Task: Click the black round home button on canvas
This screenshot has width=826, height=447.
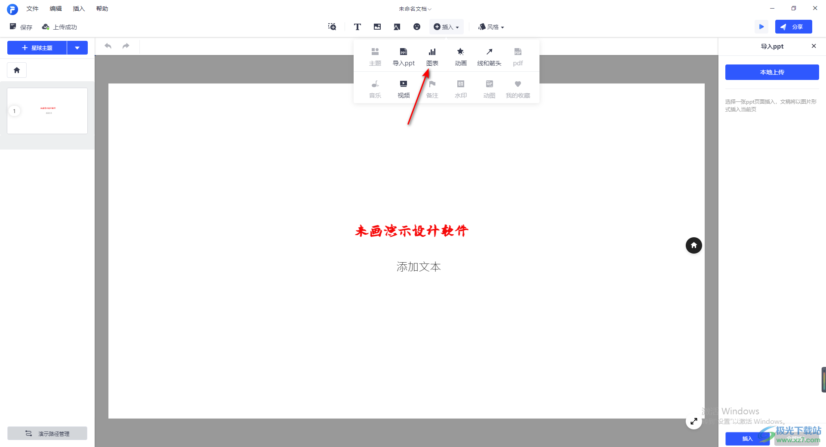Action: point(693,245)
